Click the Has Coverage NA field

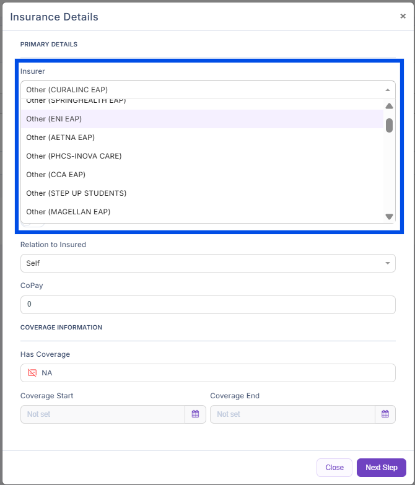tap(207, 373)
